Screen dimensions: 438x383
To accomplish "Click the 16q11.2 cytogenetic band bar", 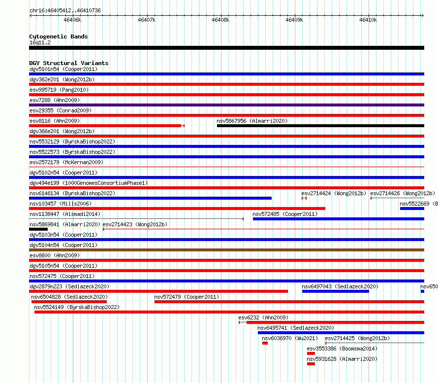I will pyautogui.click(x=226, y=48).
